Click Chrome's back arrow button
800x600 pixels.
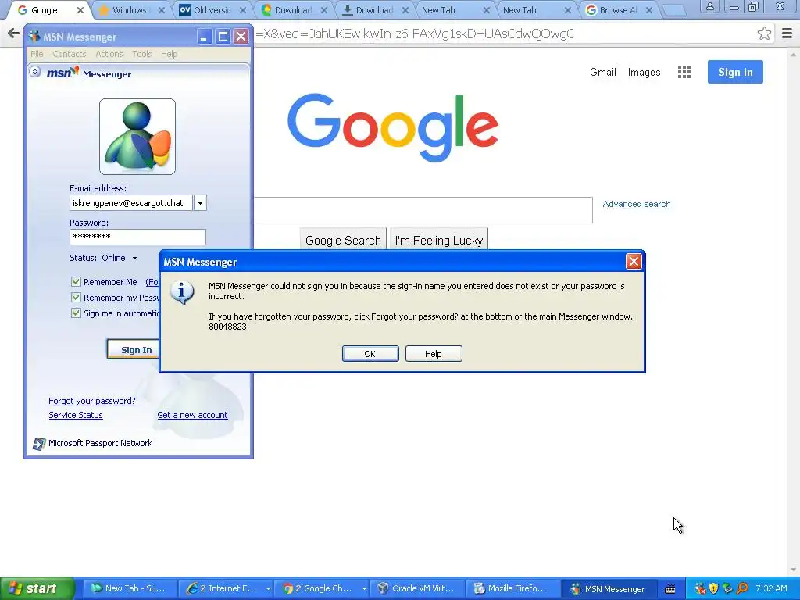pos(12,34)
